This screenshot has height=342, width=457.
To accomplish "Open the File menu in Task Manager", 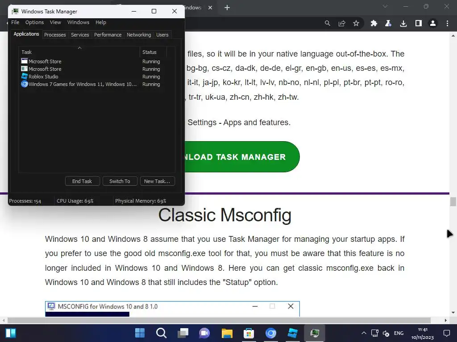I will pyautogui.click(x=15, y=22).
